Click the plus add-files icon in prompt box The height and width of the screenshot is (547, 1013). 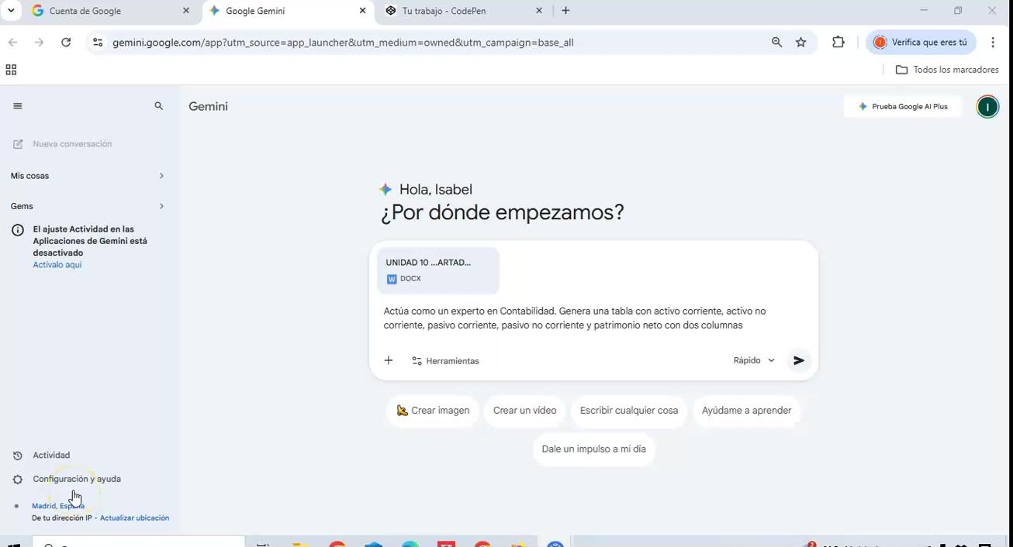point(389,360)
